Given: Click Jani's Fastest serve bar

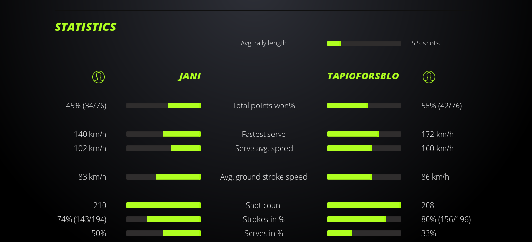Looking at the screenshot, I should click(163, 134).
